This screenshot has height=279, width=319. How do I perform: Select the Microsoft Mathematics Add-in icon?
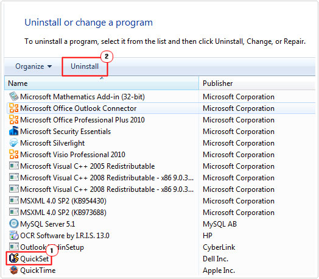pos(14,96)
